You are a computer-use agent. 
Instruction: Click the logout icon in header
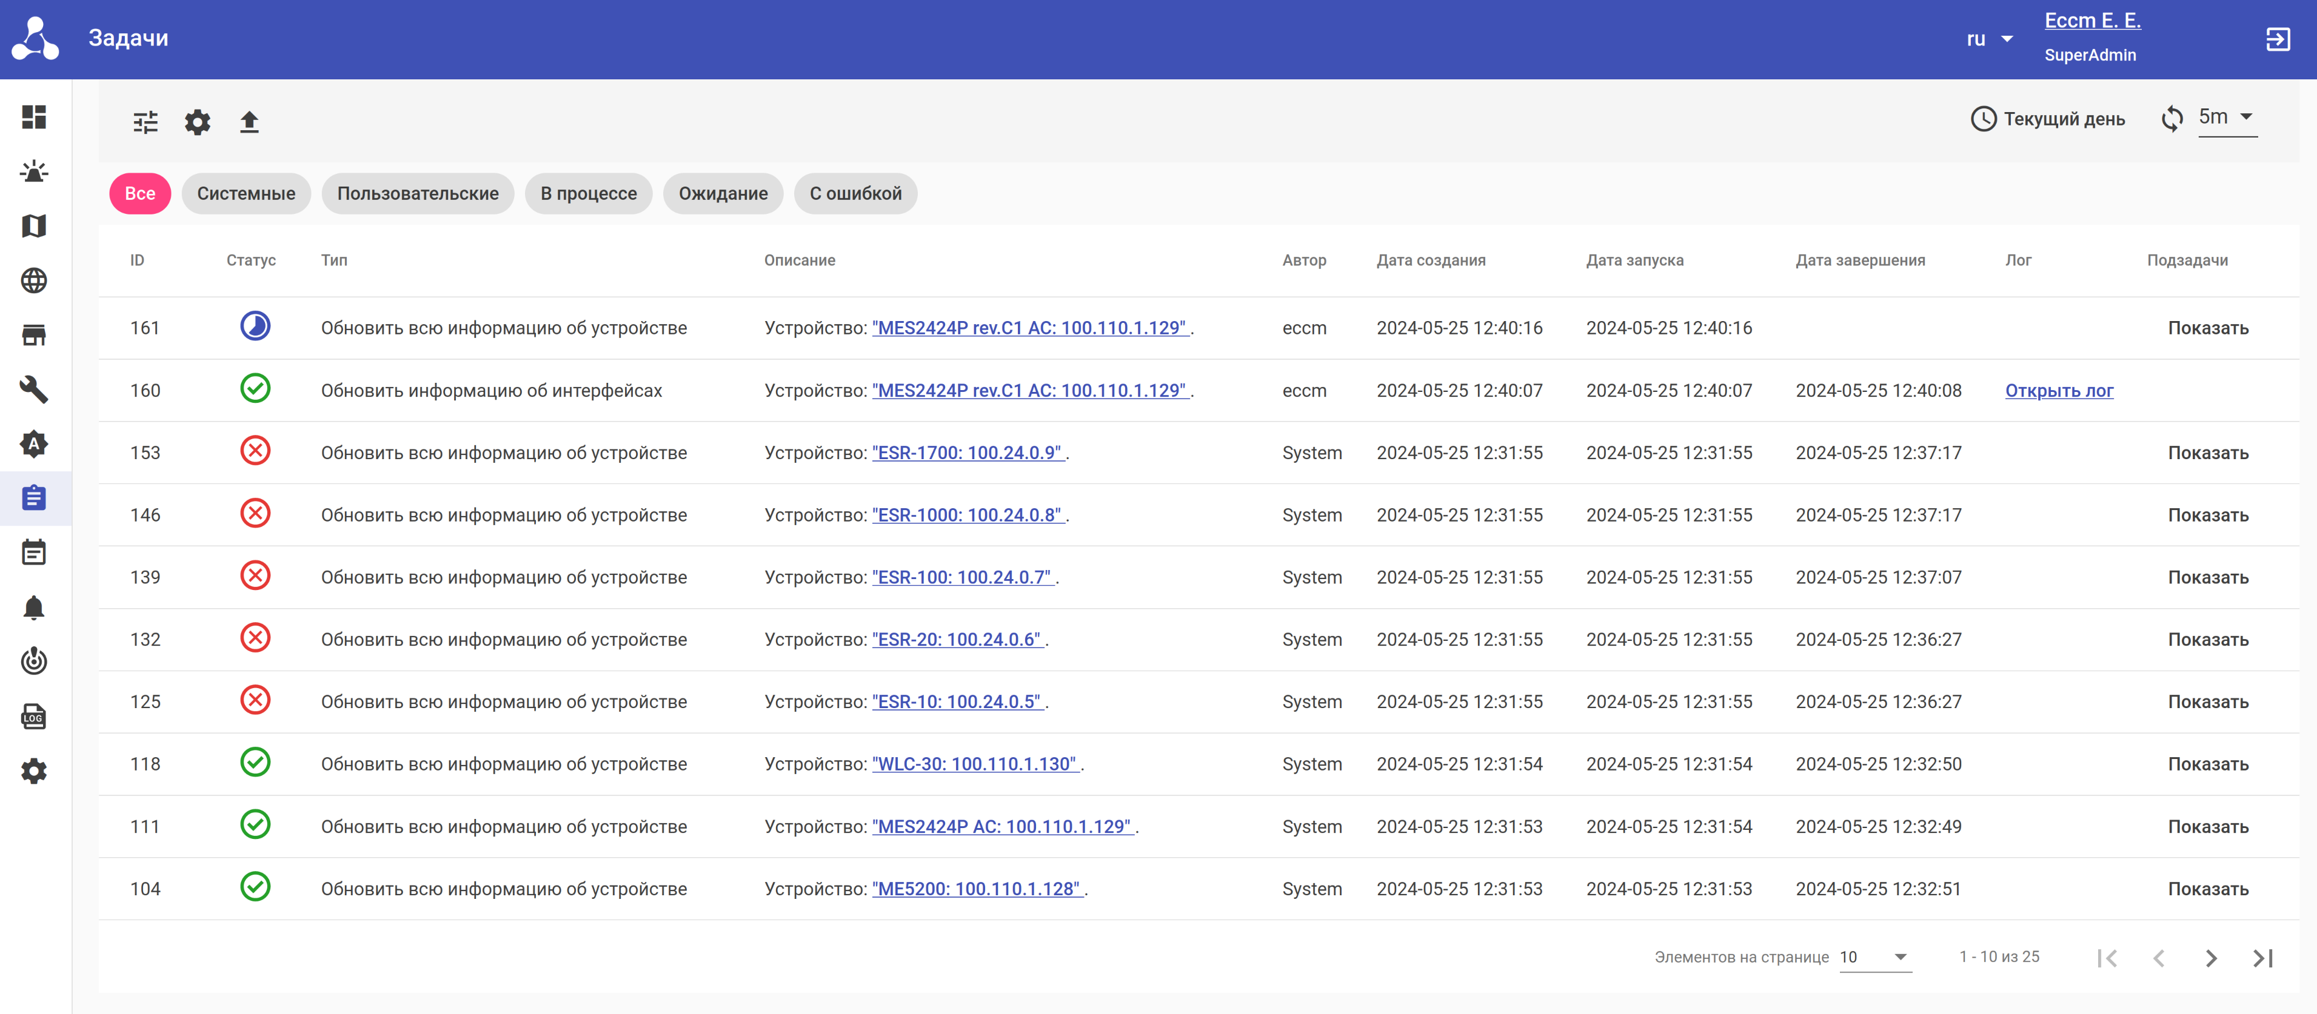[x=2278, y=39]
